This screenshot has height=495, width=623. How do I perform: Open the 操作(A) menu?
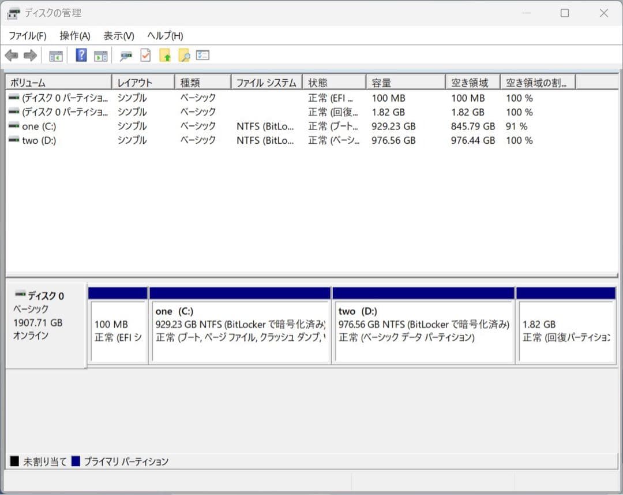74,35
